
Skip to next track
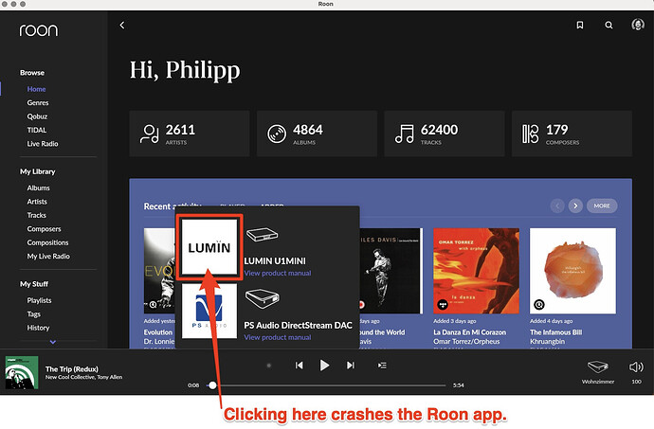click(351, 366)
